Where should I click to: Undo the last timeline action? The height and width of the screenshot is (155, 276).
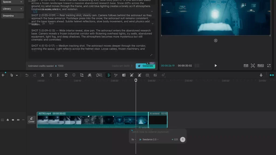click(27, 75)
